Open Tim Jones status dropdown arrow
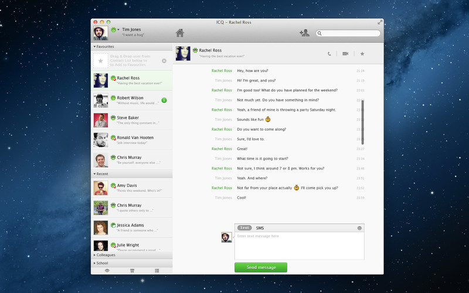 click(x=118, y=30)
